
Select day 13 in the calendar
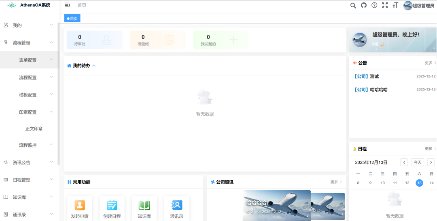tap(419, 183)
